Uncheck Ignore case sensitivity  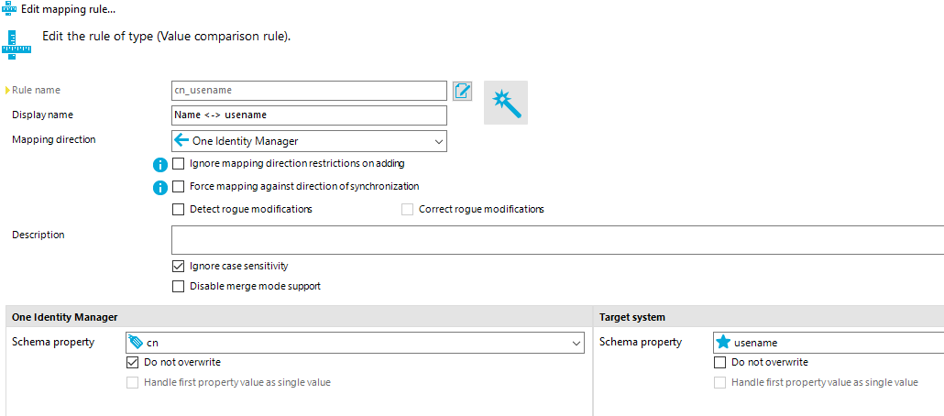(178, 266)
